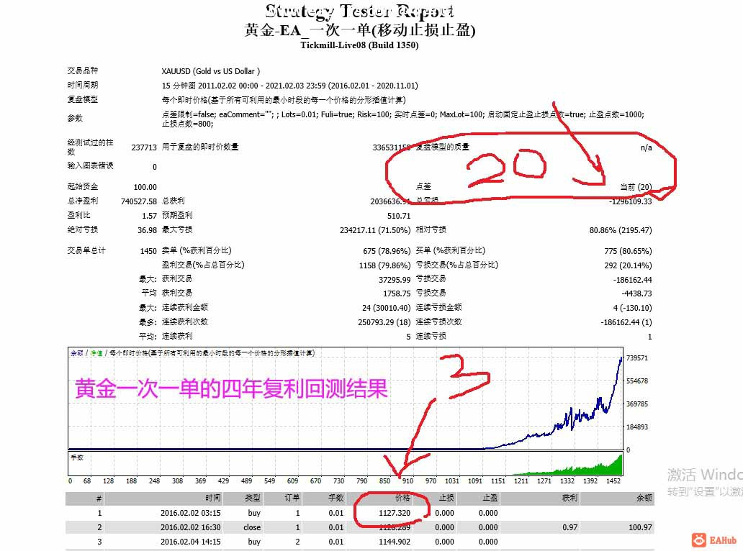
Task: Click the long positions value 775 (80.65%)
Action: point(628,251)
